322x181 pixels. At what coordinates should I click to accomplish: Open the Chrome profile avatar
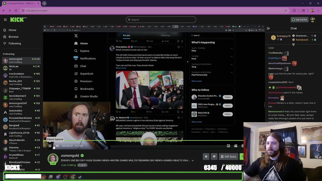pos(312,11)
